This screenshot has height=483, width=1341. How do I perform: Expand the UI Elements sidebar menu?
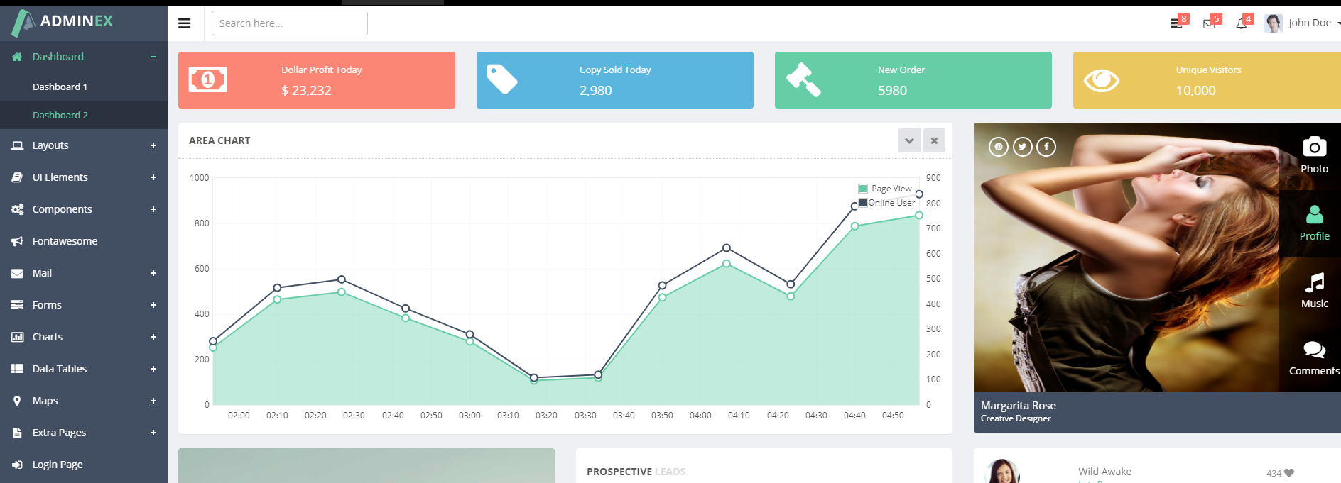tap(60, 177)
